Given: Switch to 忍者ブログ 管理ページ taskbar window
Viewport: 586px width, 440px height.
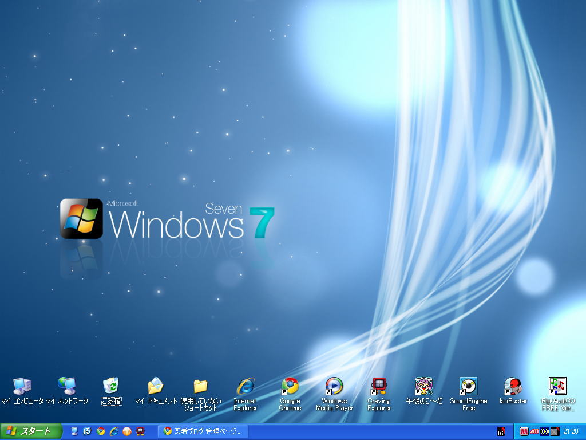Looking at the screenshot, I should [202, 431].
